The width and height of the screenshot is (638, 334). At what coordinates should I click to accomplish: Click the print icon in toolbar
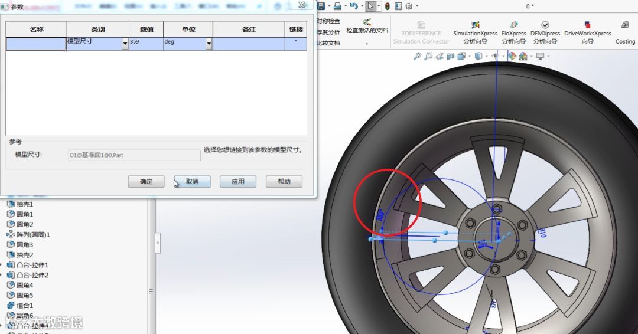point(337,6)
